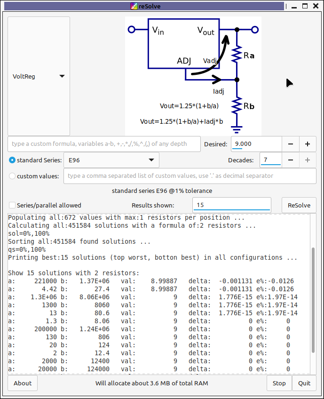Open the About dialog
Viewport: 324px width, 399px height.
click(x=23, y=383)
